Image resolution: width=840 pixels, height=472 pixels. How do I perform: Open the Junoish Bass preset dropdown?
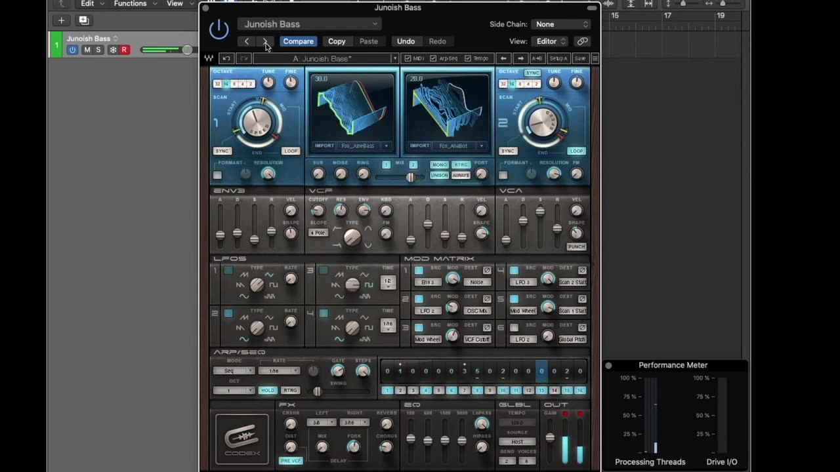click(x=308, y=24)
